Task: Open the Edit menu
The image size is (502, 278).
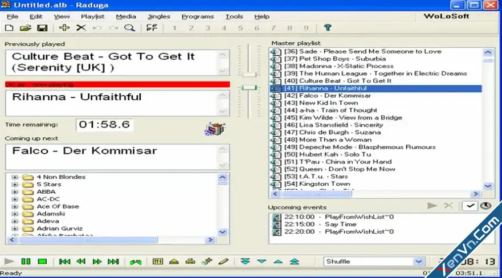Action: [36, 17]
